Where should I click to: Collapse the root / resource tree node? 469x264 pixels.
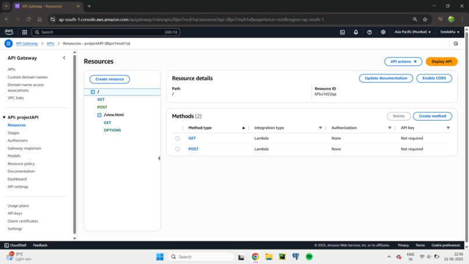point(93,92)
